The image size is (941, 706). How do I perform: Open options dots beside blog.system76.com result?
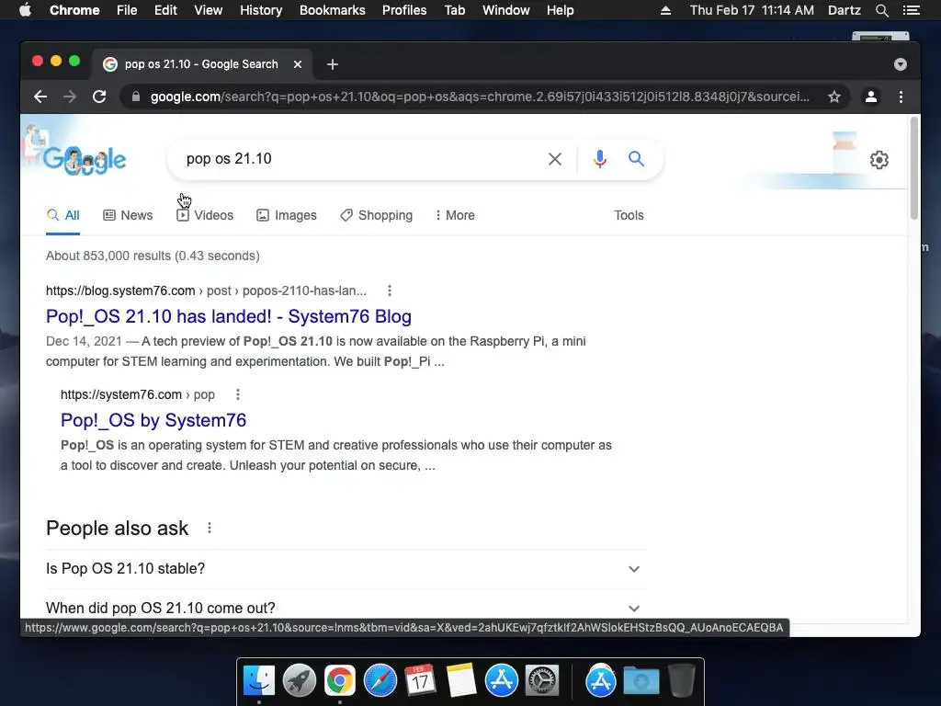click(390, 290)
